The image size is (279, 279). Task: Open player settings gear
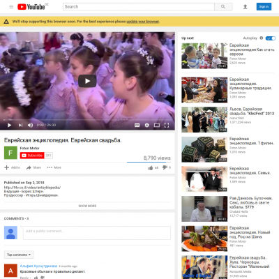[x=147, y=125]
